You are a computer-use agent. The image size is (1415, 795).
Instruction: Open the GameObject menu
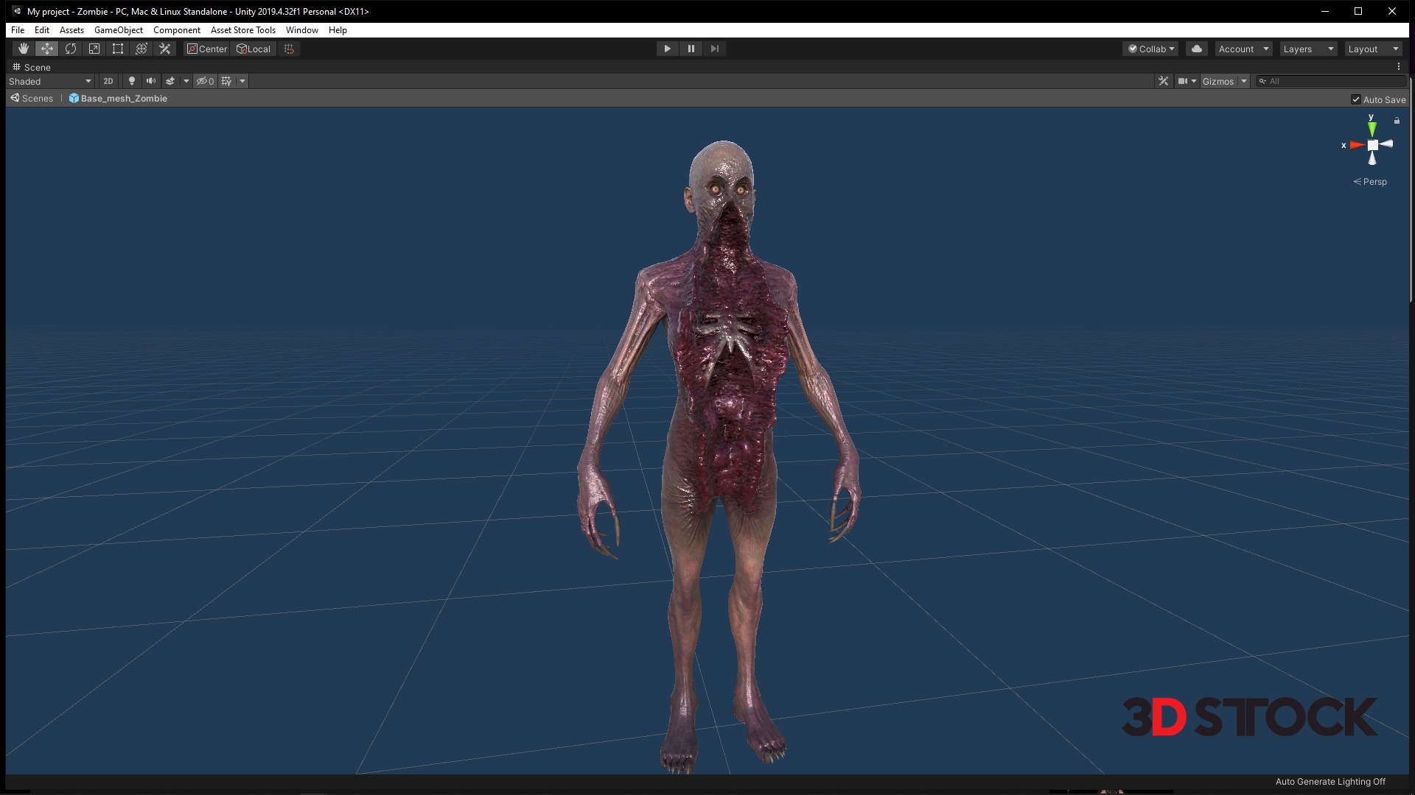(x=119, y=30)
